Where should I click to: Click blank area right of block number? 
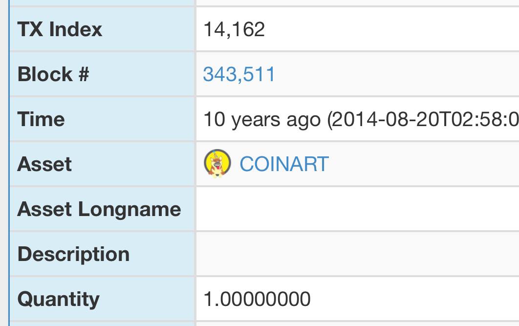pos(397,74)
